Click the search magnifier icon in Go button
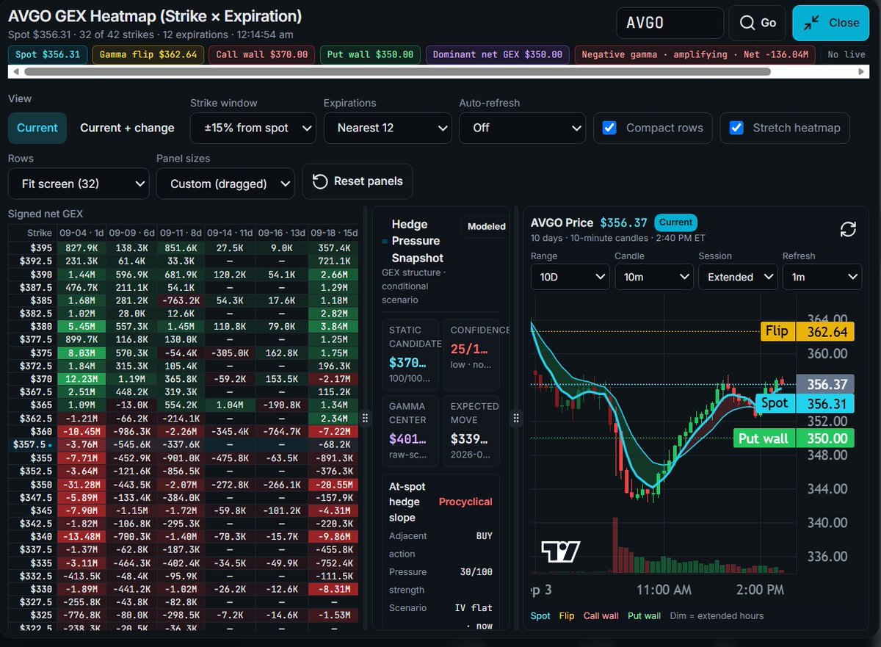 [x=747, y=23]
